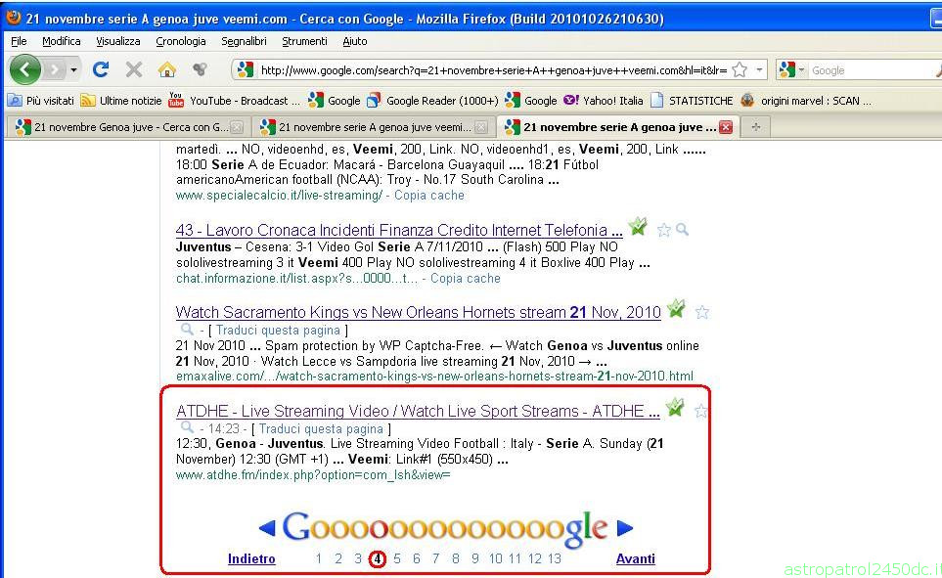Image resolution: width=942 pixels, height=578 pixels.
Task: Reload the page with the blue refresh icon
Action: 101,69
